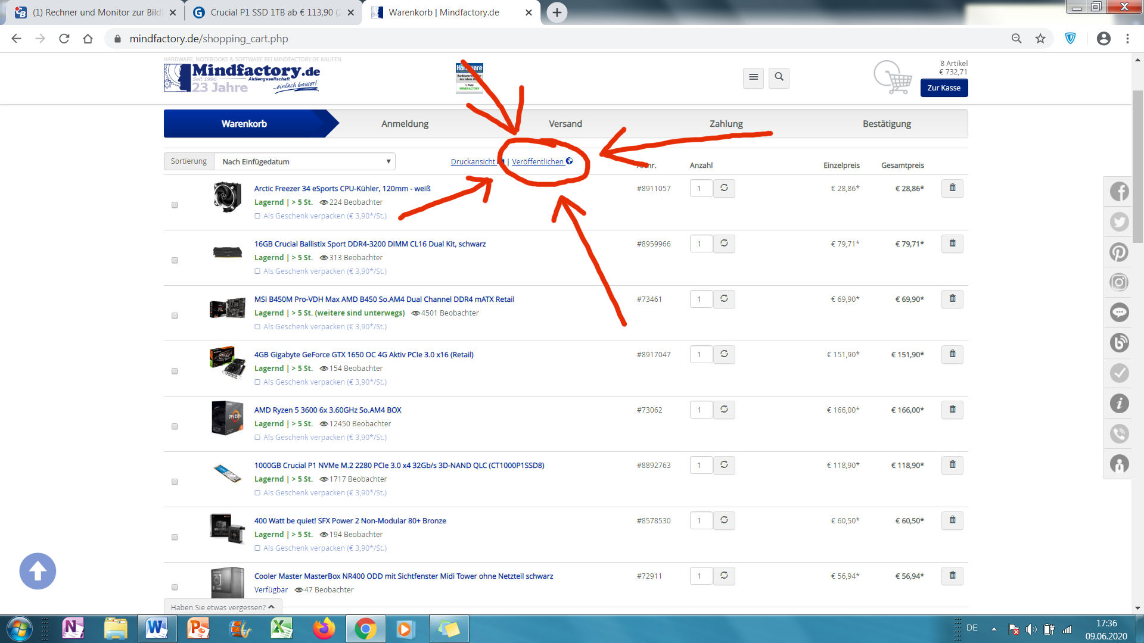This screenshot has height=643, width=1144.
Task: Select the Arctic Freezer 34 row checkbox
Action: pos(175,205)
